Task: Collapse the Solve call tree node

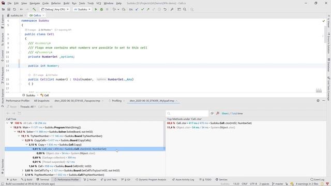Action: click(15, 132)
